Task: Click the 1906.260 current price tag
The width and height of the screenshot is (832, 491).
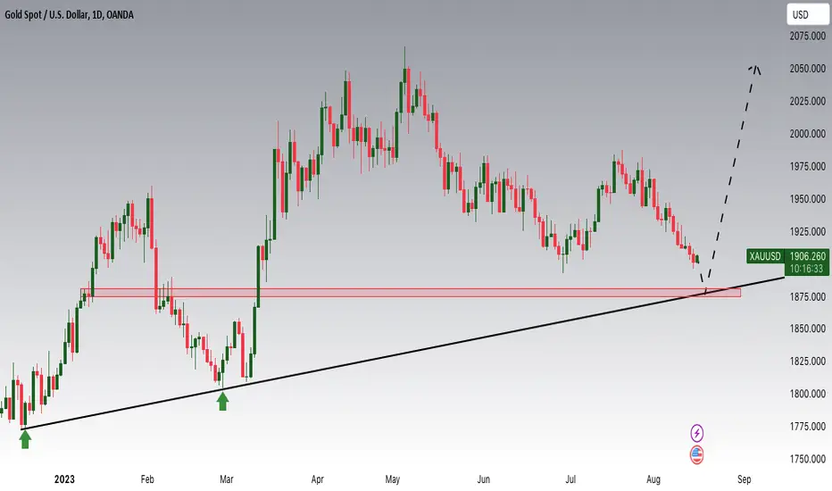Action: coord(807,256)
